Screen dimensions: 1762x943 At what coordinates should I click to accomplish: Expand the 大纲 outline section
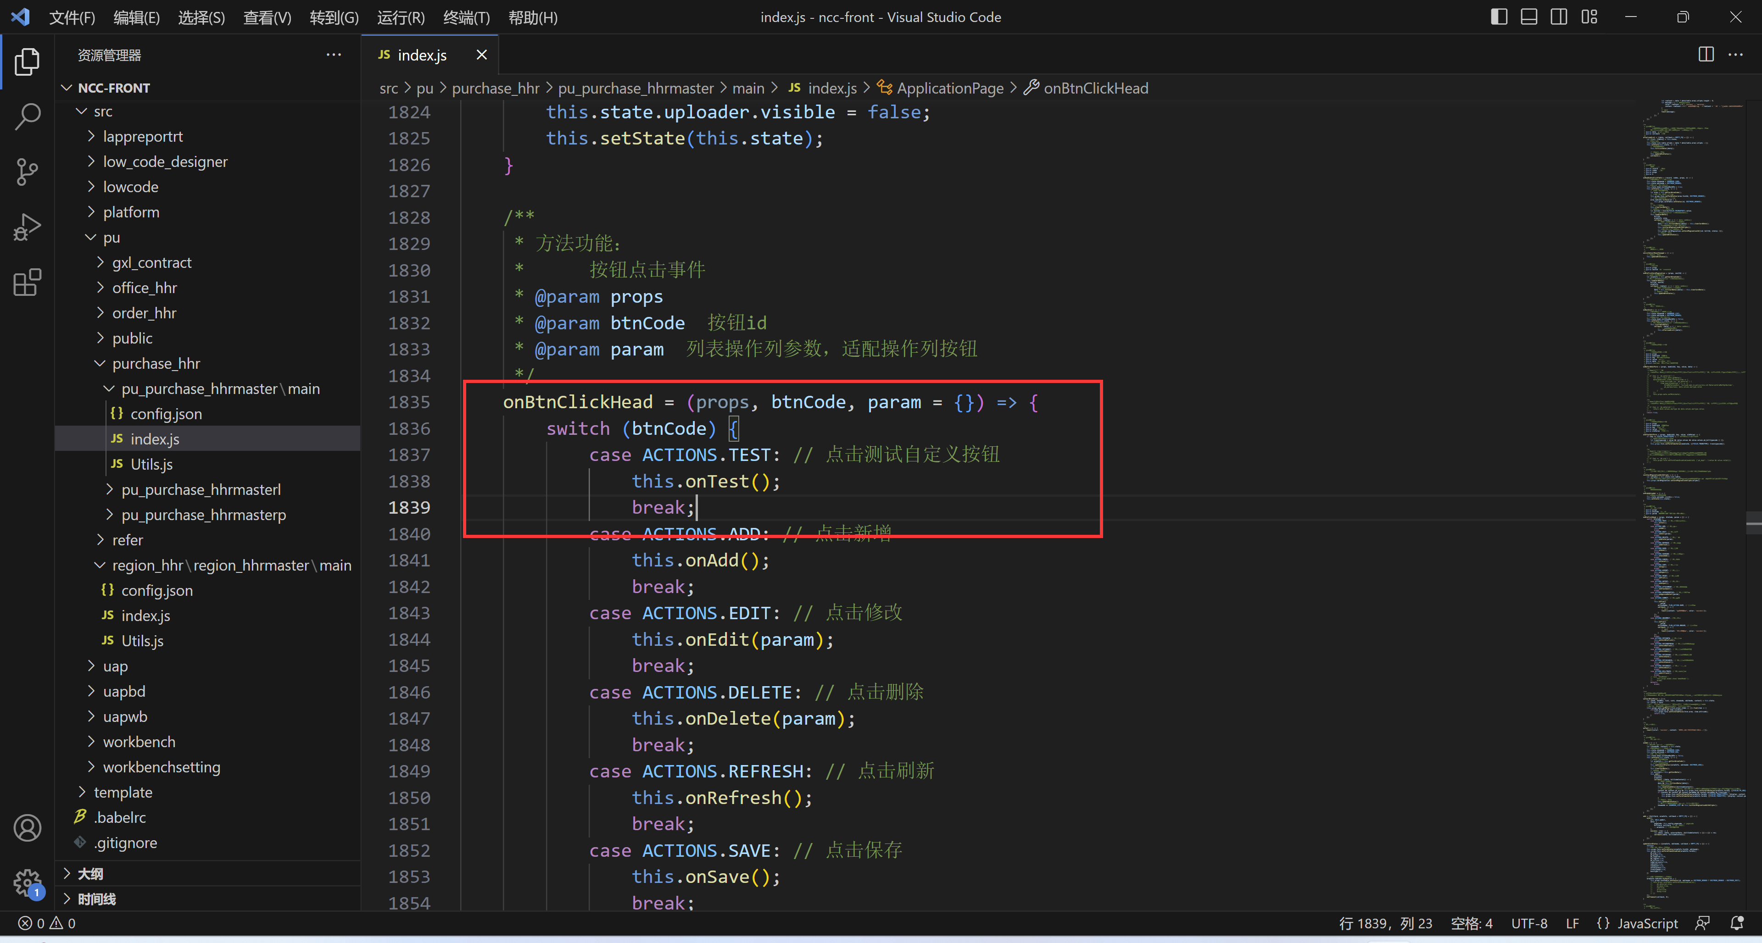pos(89,873)
